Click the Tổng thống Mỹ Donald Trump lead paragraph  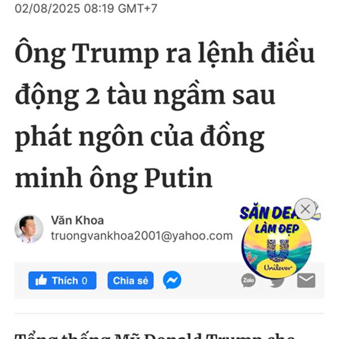click(155, 336)
